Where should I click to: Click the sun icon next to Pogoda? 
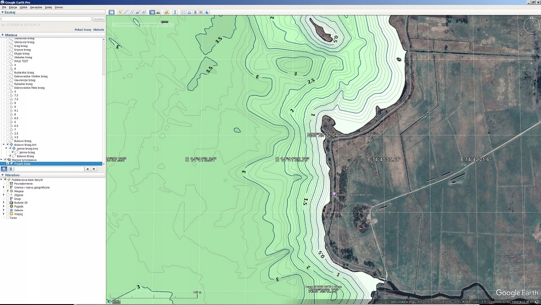click(x=11, y=206)
